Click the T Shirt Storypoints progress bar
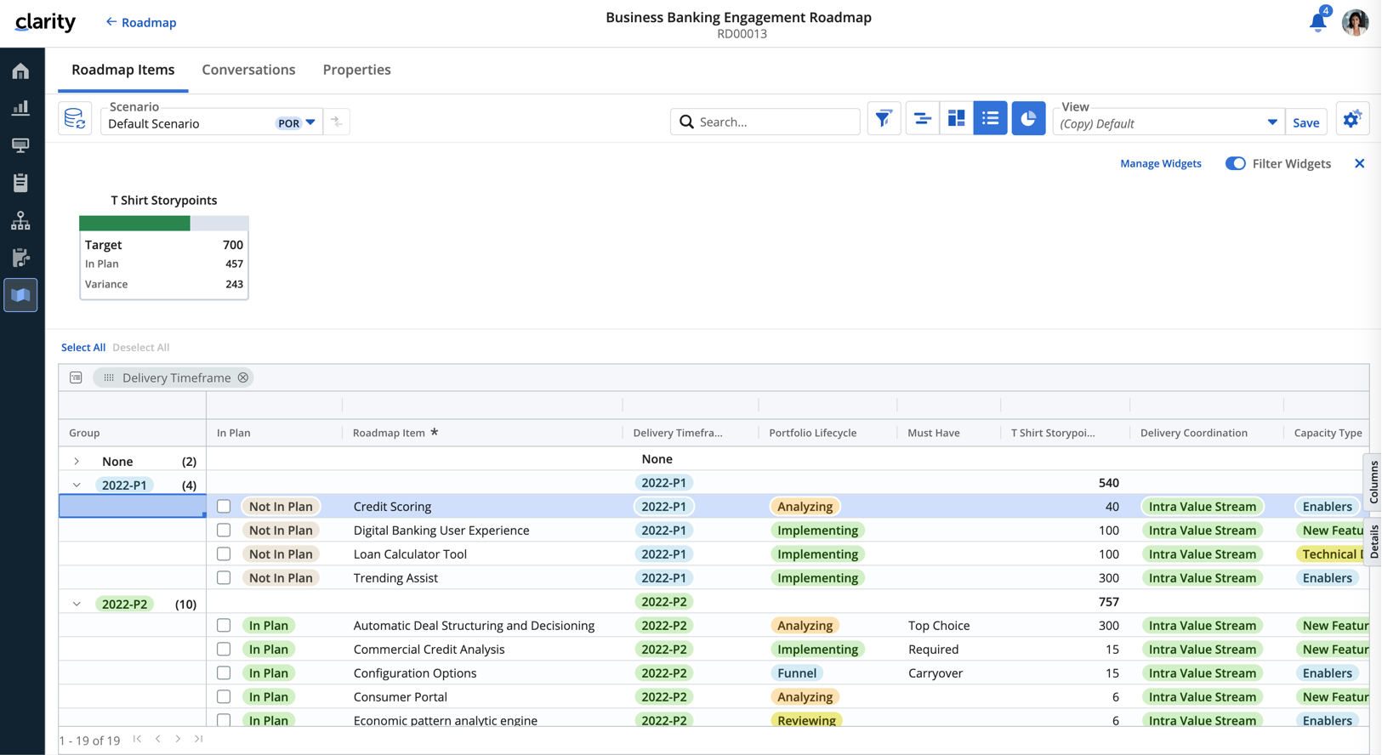 click(163, 224)
